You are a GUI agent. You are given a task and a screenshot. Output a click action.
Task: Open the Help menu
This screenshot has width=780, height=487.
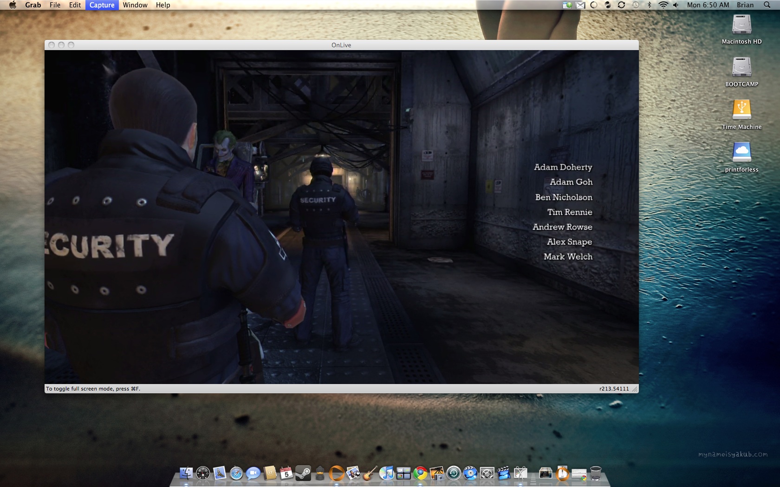pyautogui.click(x=163, y=5)
